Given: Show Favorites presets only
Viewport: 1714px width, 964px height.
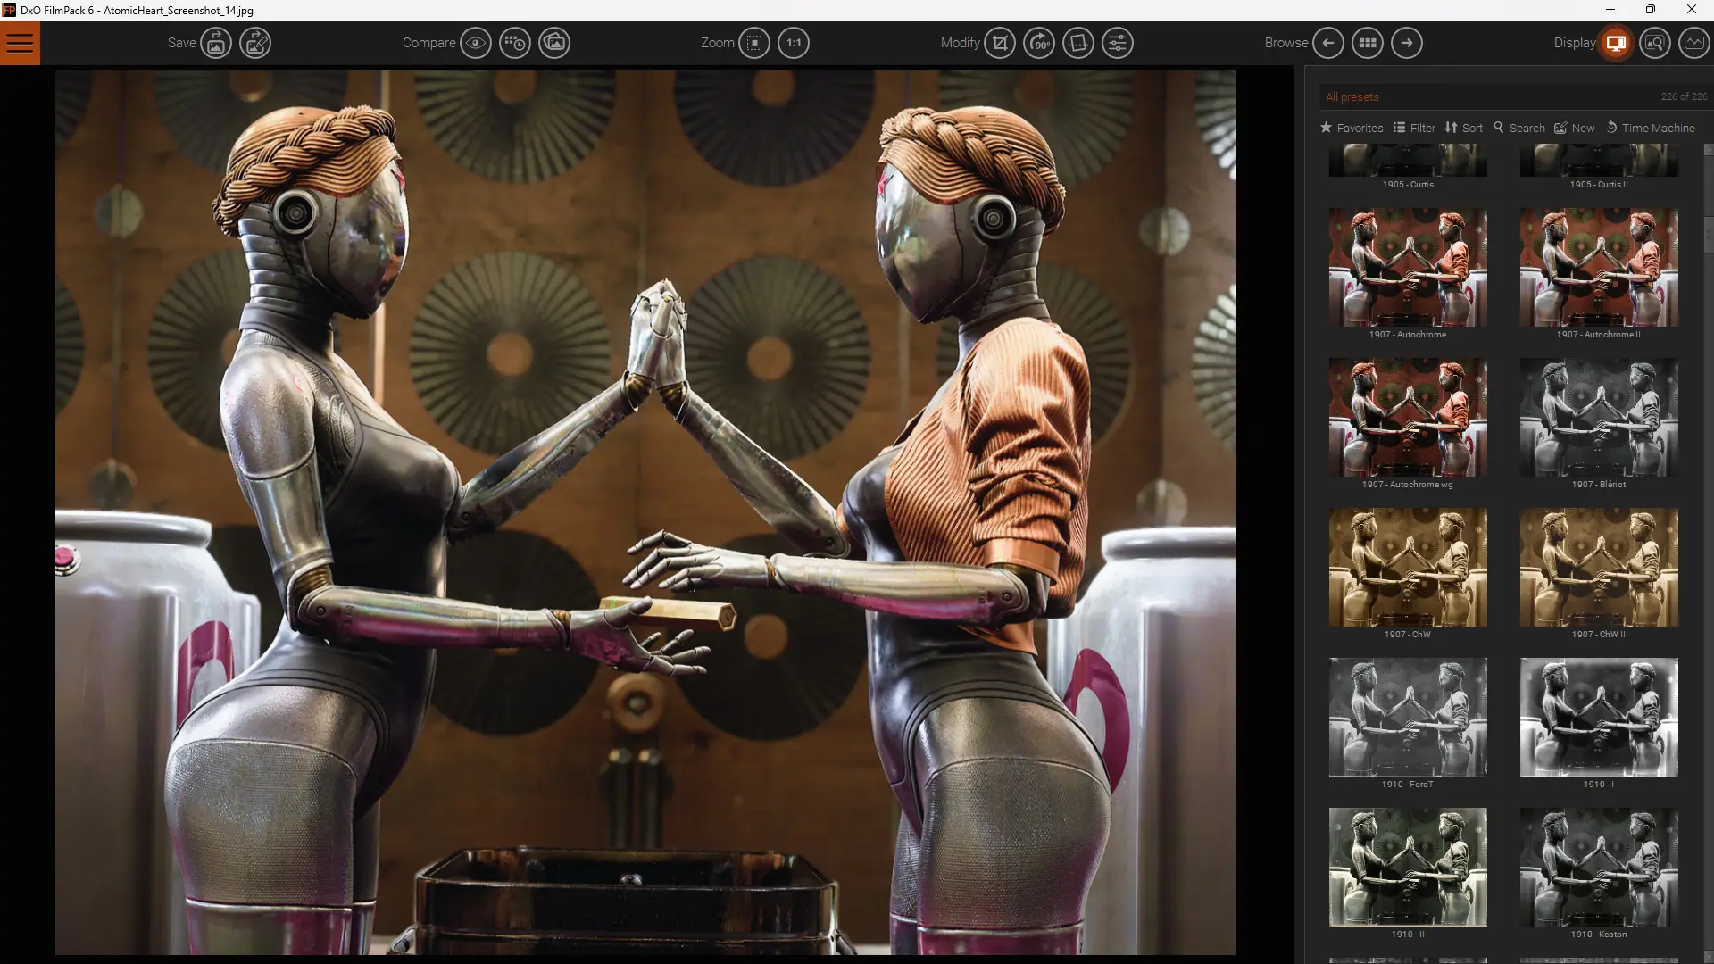Looking at the screenshot, I should [1352, 128].
